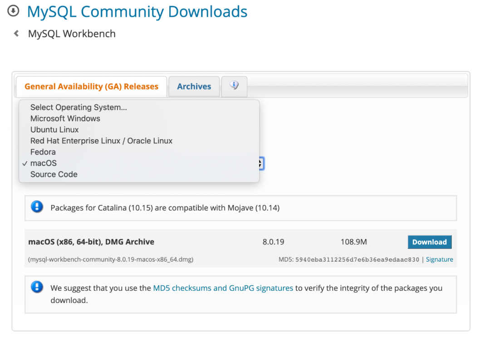
Task: Open the Signature link
Action: (439, 259)
